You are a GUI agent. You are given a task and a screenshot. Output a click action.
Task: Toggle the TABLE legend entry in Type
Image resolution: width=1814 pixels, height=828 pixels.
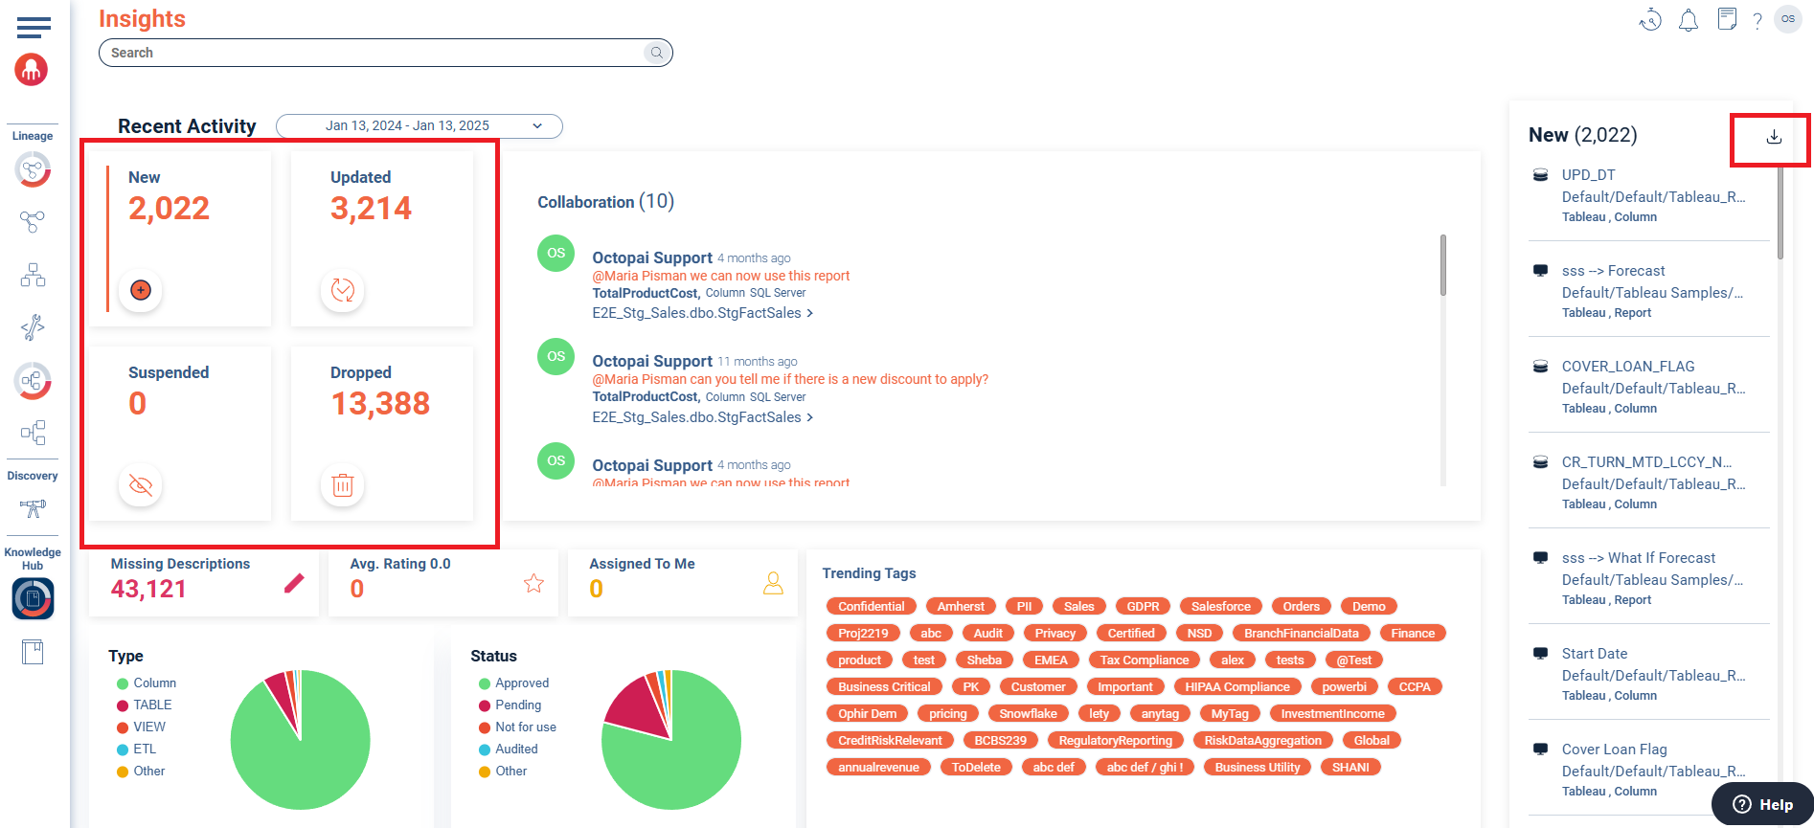pos(151,705)
